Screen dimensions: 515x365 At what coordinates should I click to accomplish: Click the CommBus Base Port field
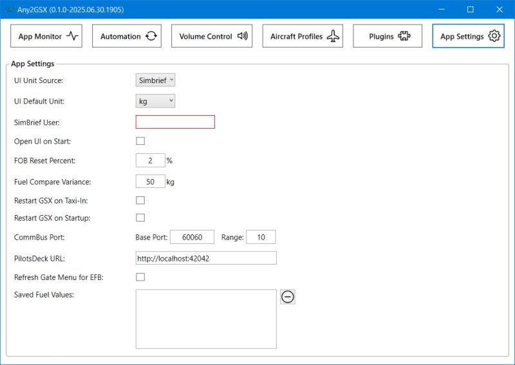pyautogui.click(x=192, y=237)
